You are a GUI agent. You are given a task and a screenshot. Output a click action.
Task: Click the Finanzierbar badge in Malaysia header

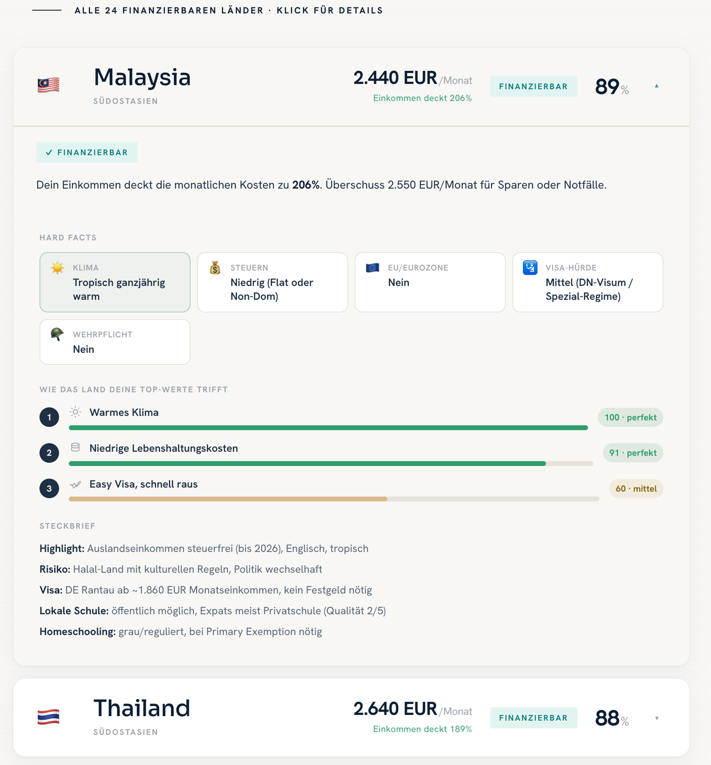pyautogui.click(x=533, y=86)
